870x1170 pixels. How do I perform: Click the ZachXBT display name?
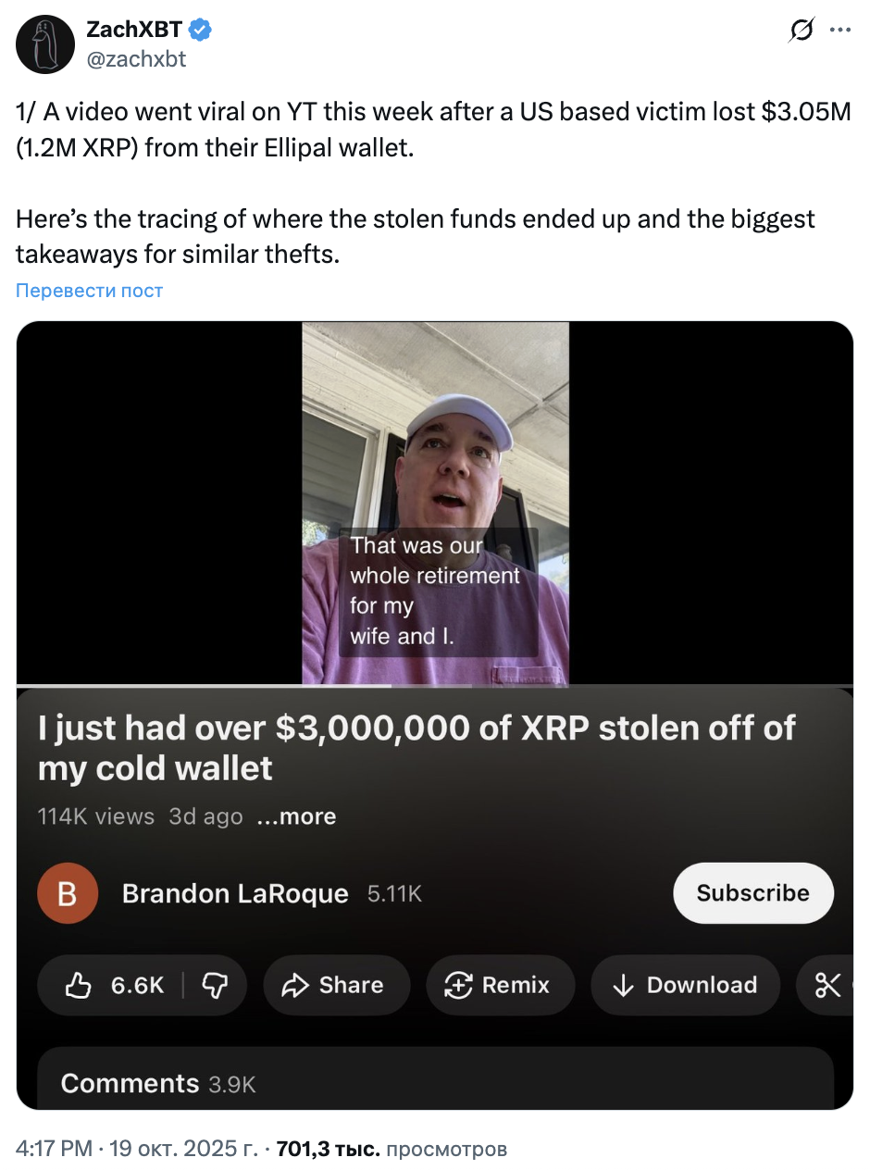[x=134, y=30]
